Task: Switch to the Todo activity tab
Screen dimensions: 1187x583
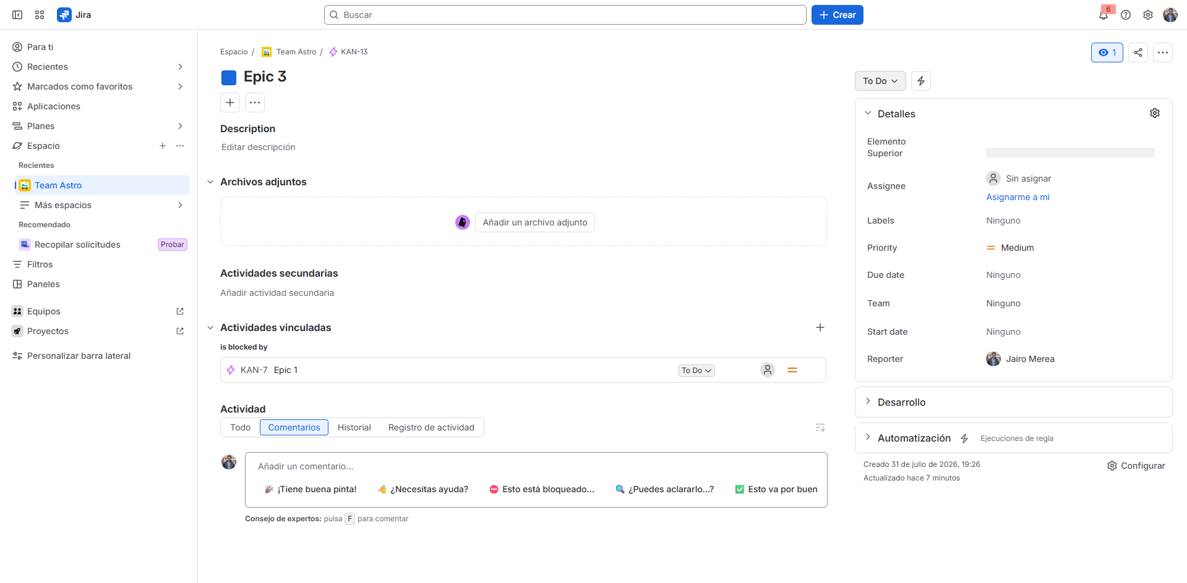Action: click(x=241, y=427)
